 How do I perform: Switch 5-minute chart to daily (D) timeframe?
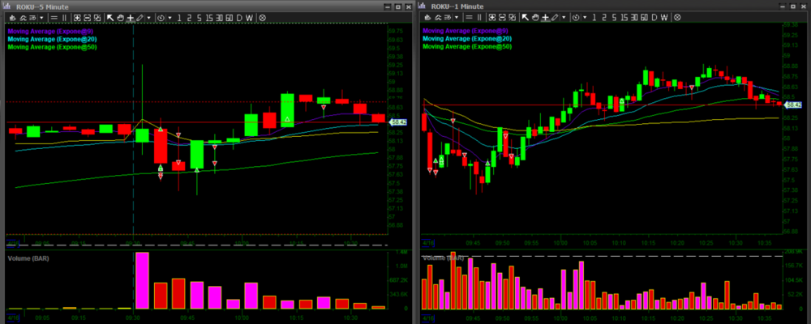(238, 18)
